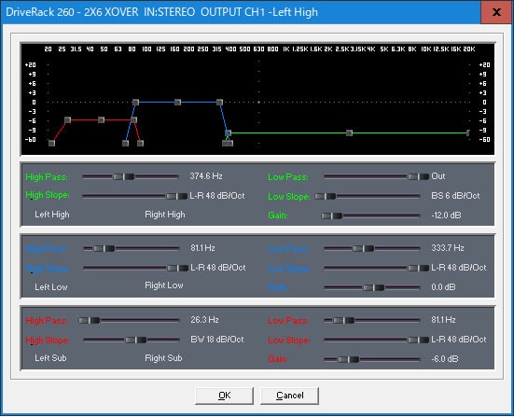The image size is (514, 417).
Task: Move the blue Low Pass 333.7 Hz slider
Action: coord(363,248)
